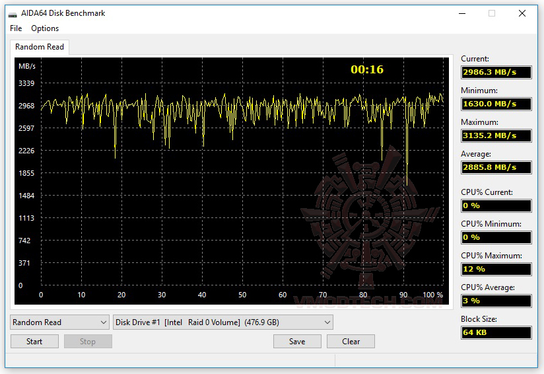Screen dimensions: 544x374
Task: Minimize the AIDA64 Disk Benchmark window
Action: pyautogui.click(x=462, y=13)
